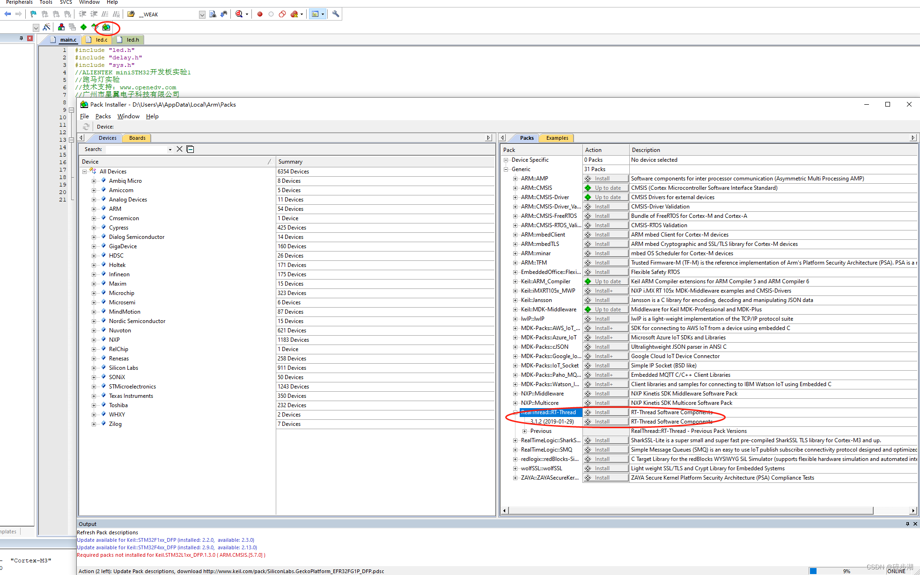Viewport: 920px width, 575px height.
Task: Click into the device Search field
Action: pyautogui.click(x=136, y=149)
